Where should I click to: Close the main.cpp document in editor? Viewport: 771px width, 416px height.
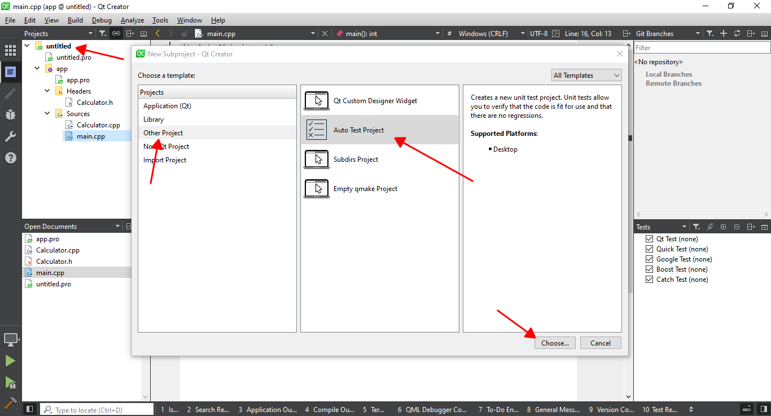coord(325,34)
